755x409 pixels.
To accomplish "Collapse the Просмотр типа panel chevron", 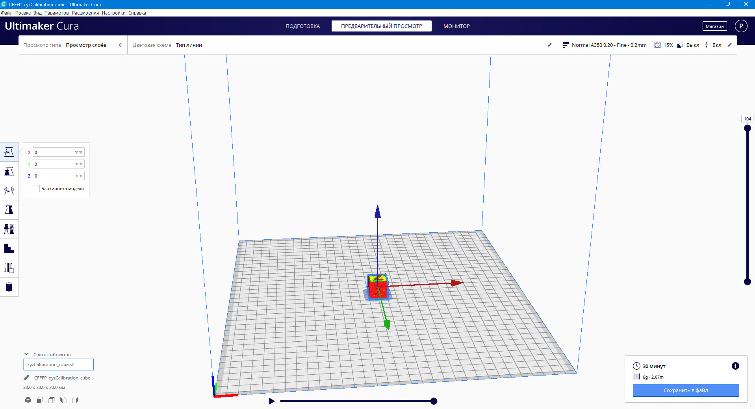I will (x=120, y=45).
